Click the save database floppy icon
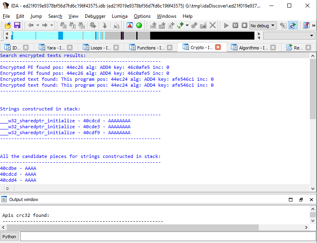The image size is (317, 243). [17, 25]
